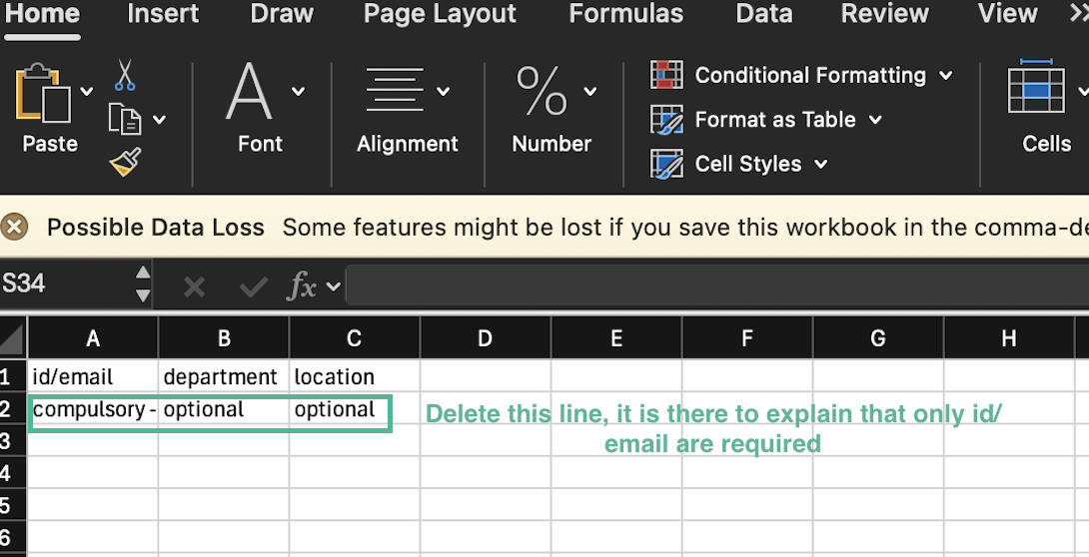1089x557 pixels.
Task: Open the Formulas tab
Action: point(625,14)
